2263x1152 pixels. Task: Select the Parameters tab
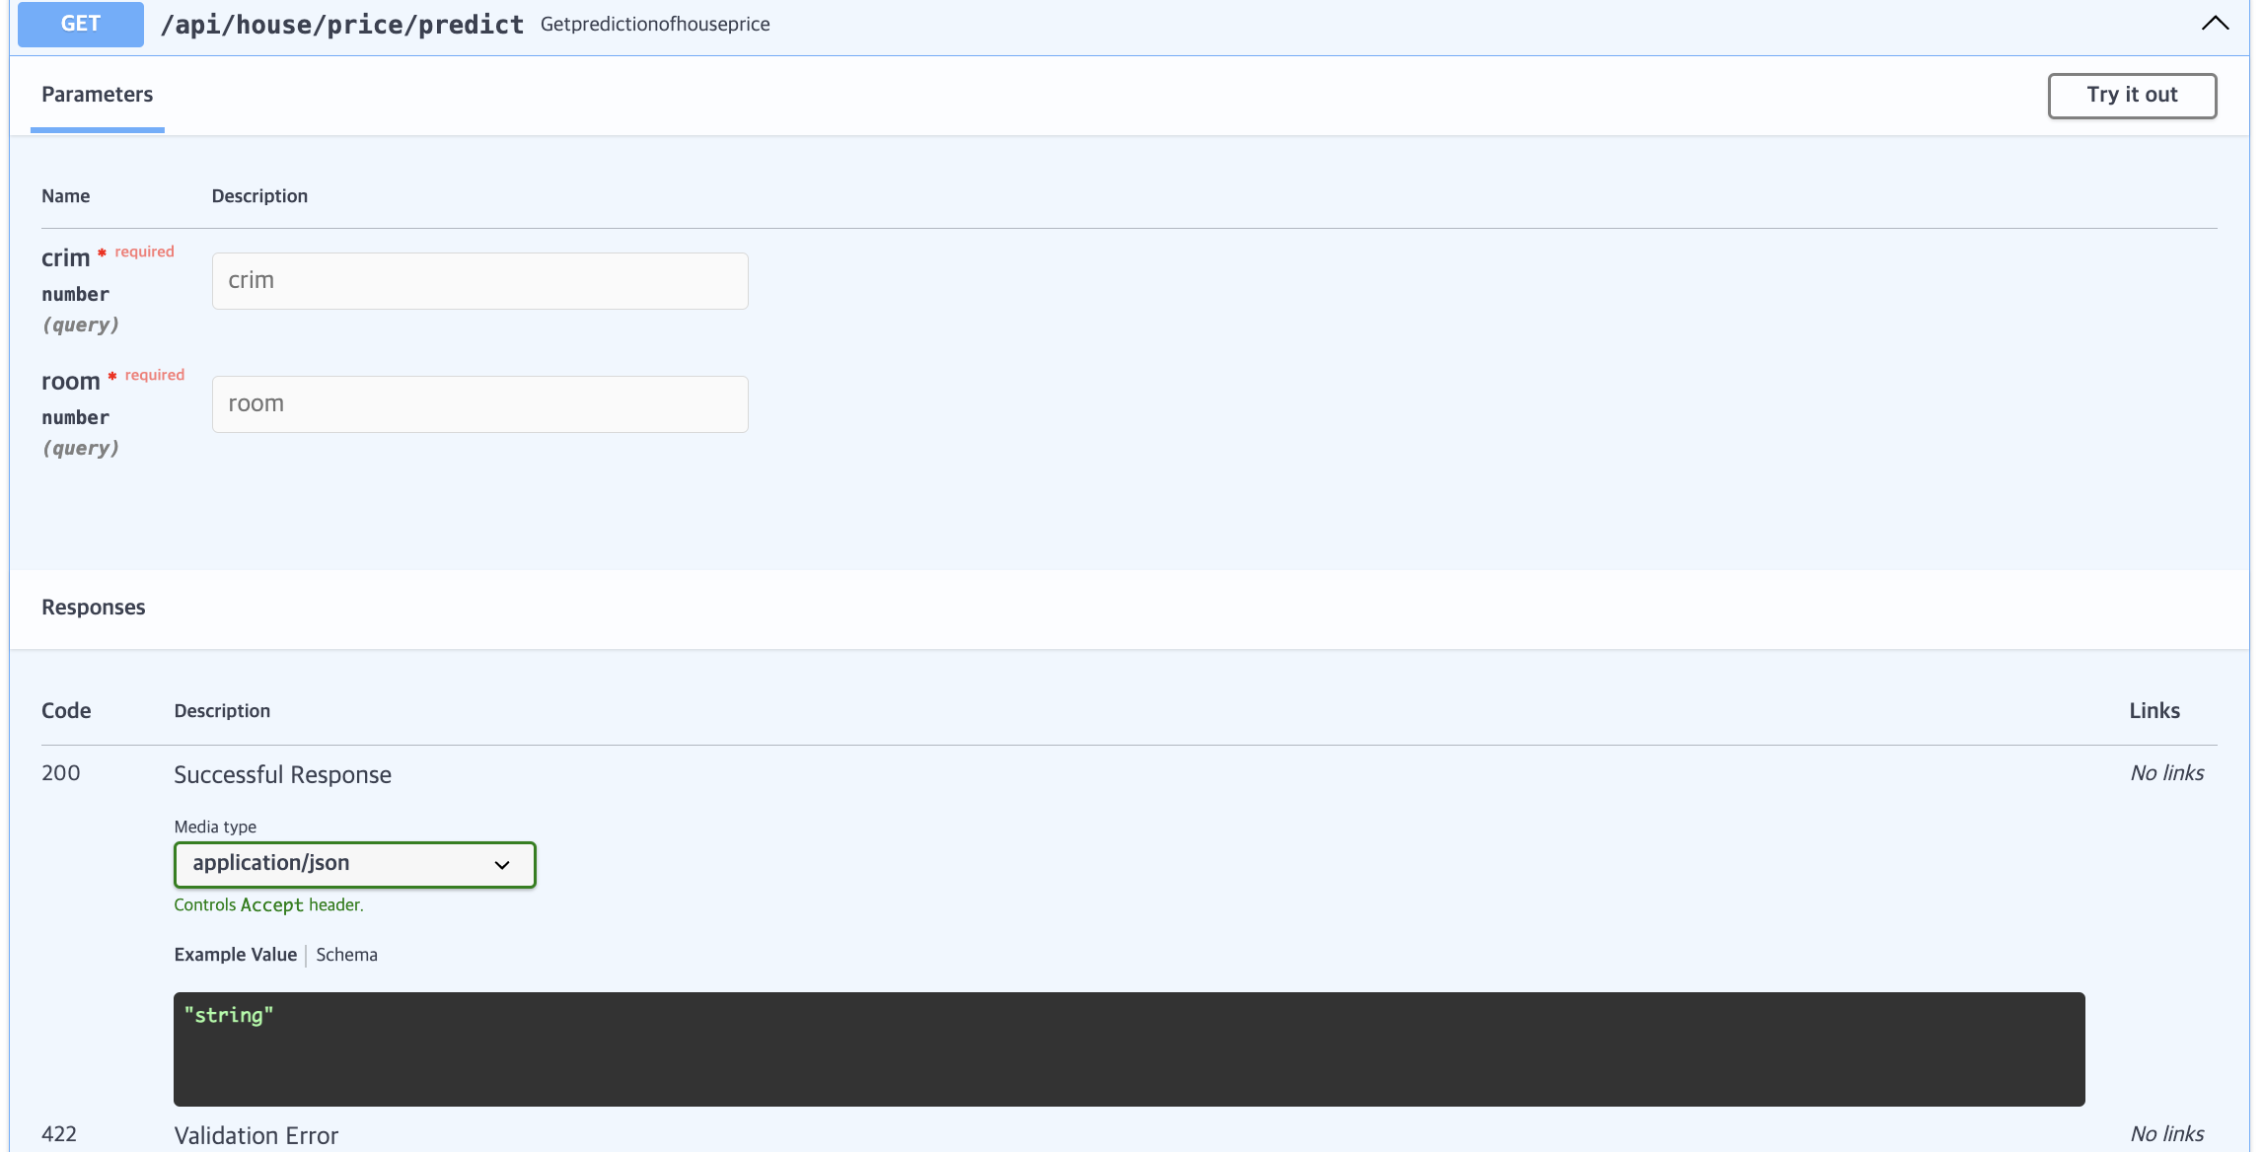click(x=97, y=95)
